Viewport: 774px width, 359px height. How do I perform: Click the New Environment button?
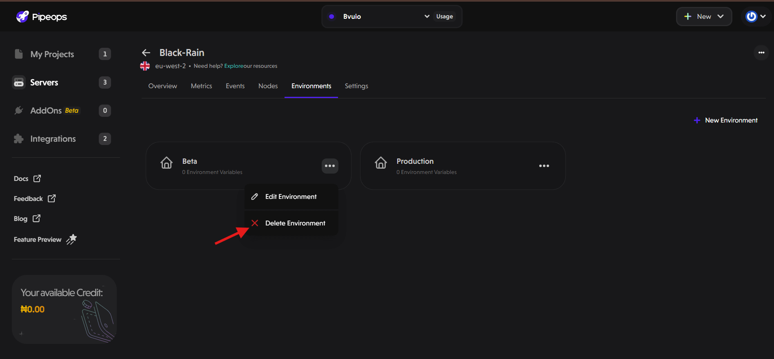726,120
